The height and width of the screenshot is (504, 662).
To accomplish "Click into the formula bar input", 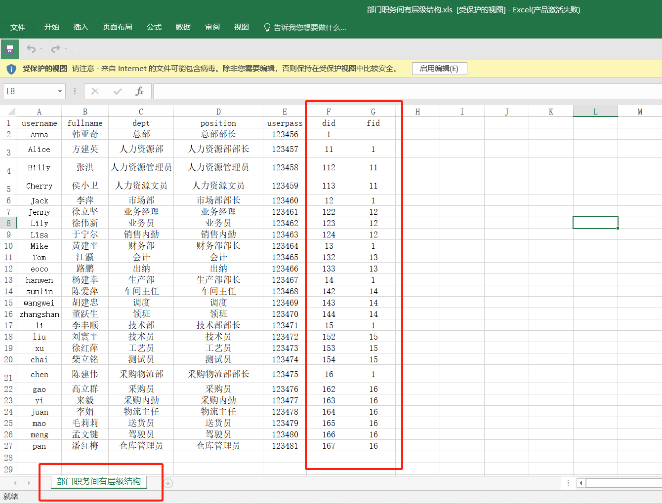I will click(x=407, y=91).
